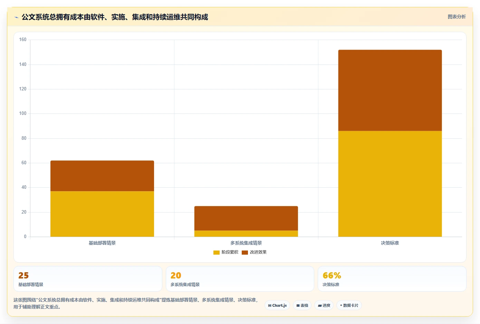Click the 基础部署情景 x-axis label
Screen dimensions: 480x324
(102, 243)
